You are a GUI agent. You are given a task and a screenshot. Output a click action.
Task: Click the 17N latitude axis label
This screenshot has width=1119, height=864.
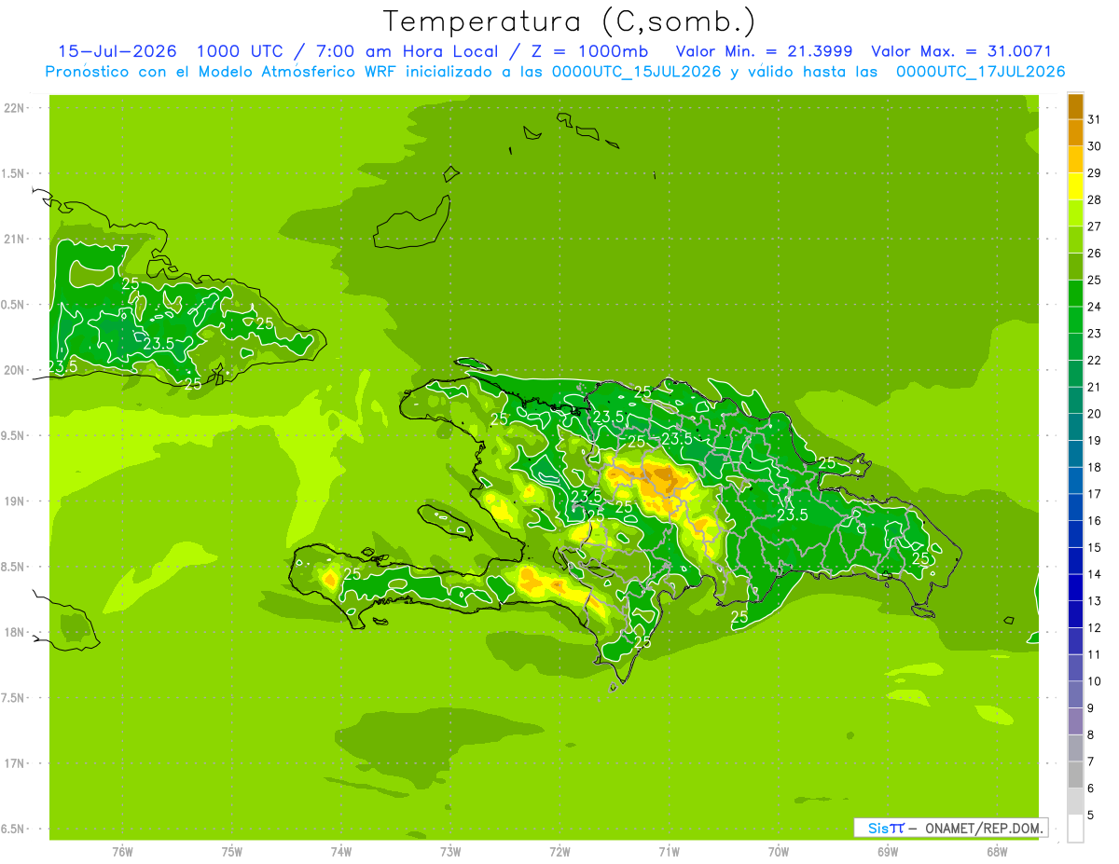pos(13,763)
